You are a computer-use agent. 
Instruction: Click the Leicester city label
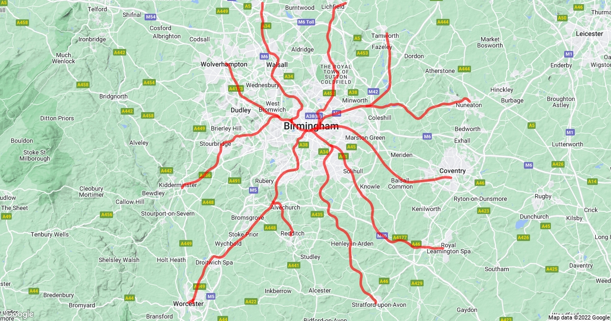pyautogui.click(x=590, y=34)
